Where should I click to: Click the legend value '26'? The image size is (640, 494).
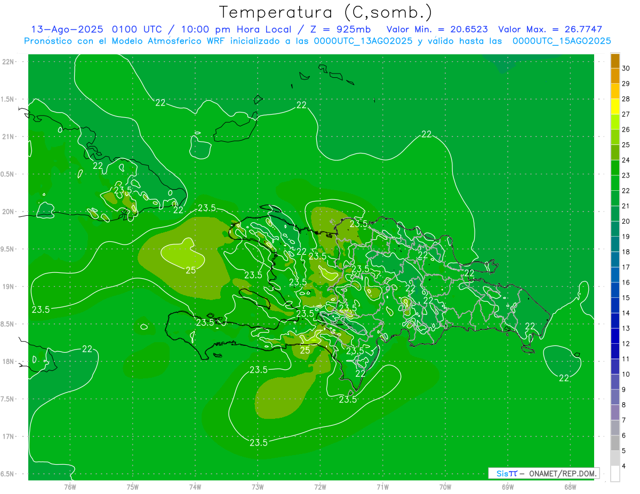tap(626, 129)
